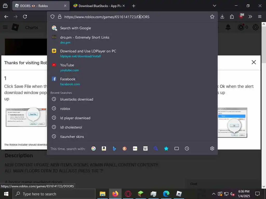266x199 pixels.
Task: Open Charts in Roblox navigation
Action: (x=31, y=27)
